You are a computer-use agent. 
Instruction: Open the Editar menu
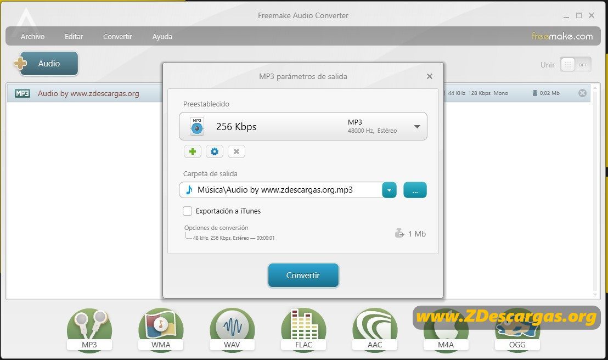74,36
